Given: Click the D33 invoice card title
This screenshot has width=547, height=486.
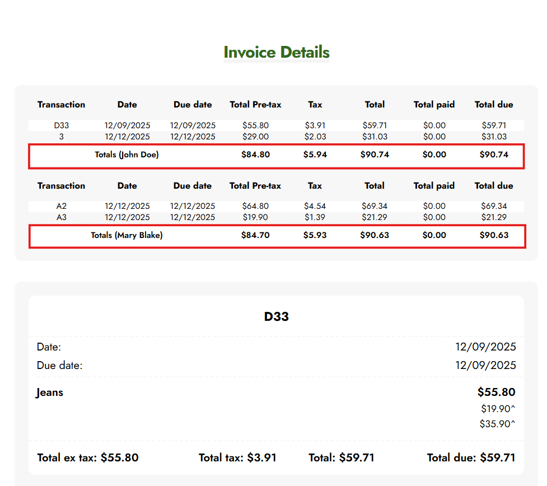Looking at the screenshot, I should tap(276, 317).
